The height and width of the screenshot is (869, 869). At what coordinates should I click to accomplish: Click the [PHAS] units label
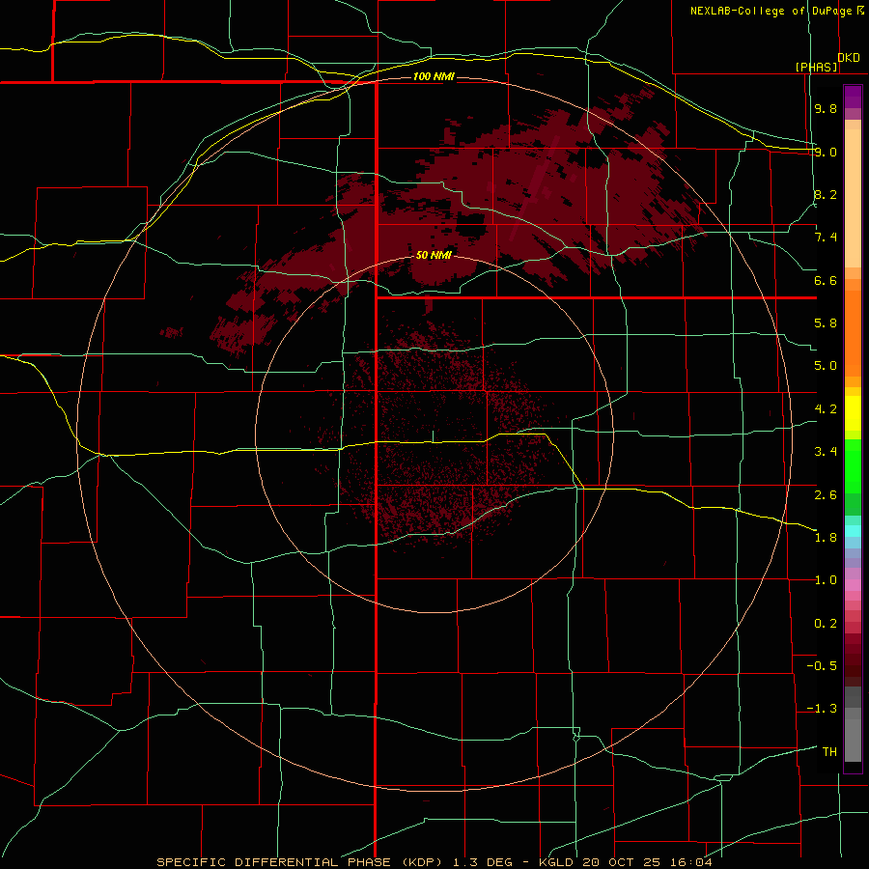point(816,67)
